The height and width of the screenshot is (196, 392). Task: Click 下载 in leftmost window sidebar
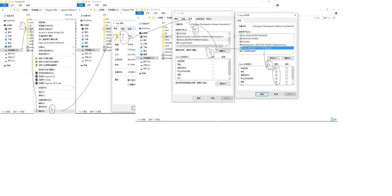8,39
